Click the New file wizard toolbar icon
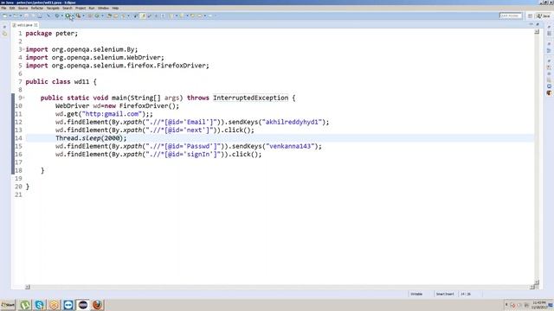The image size is (554, 311). [x=4, y=16]
